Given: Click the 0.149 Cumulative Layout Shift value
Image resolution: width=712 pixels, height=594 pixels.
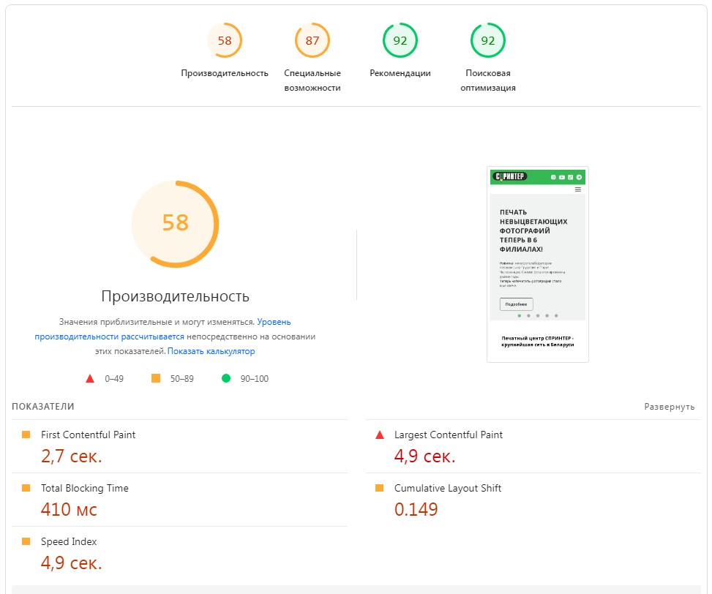Looking at the screenshot, I should (x=416, y=509).
